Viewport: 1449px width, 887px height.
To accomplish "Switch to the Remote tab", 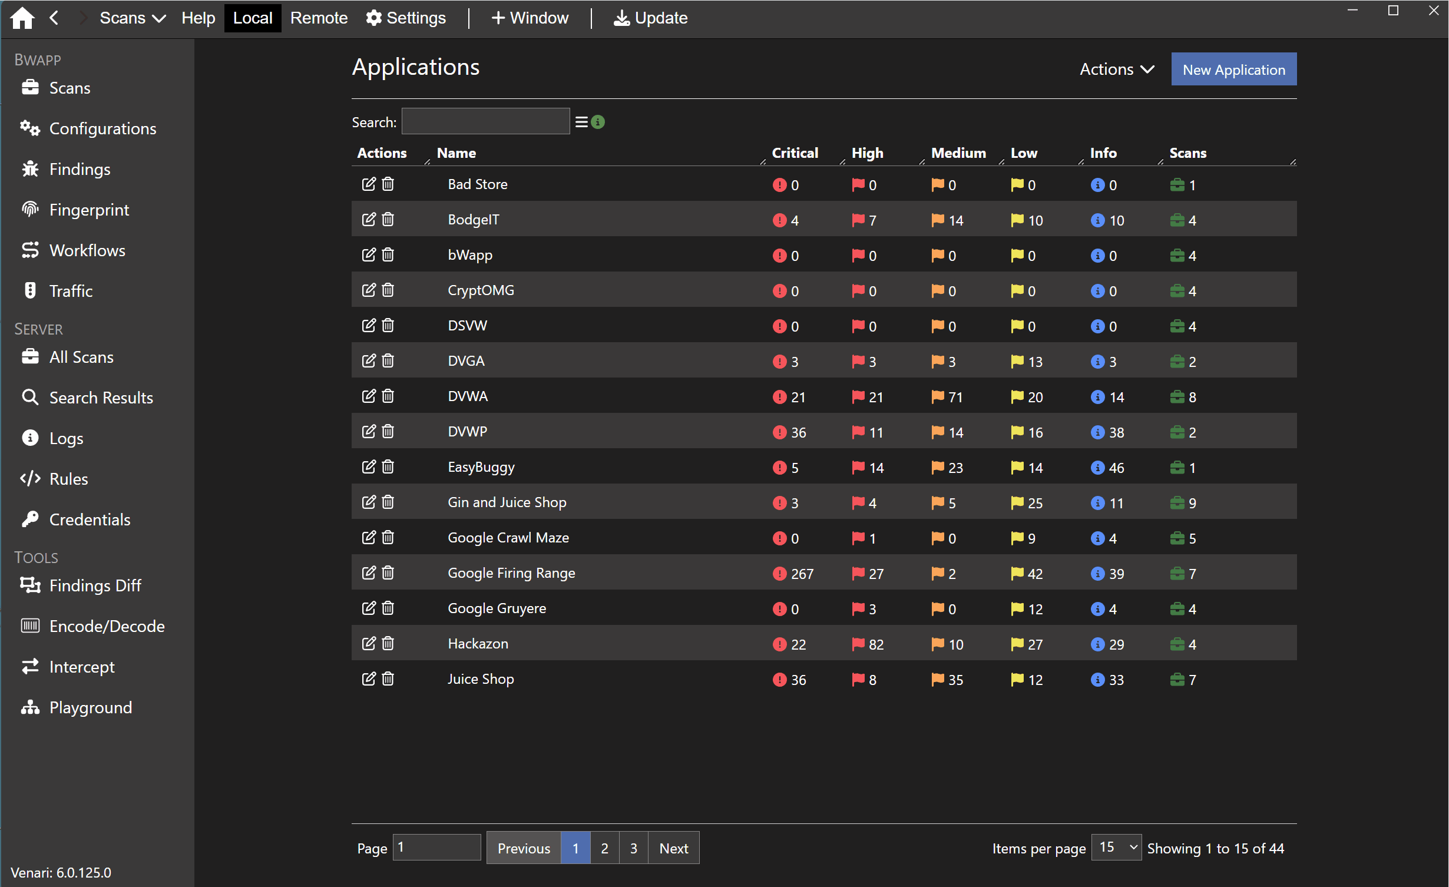I will [x=319, y=18].
